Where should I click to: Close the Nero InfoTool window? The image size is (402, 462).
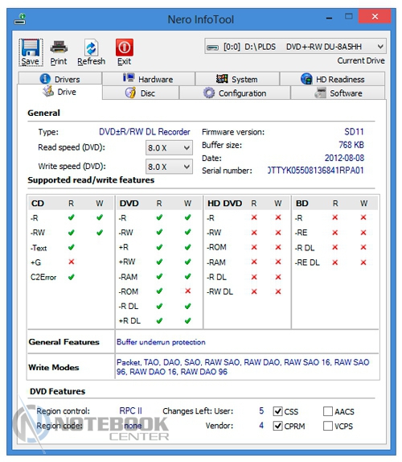pos(375,16)
